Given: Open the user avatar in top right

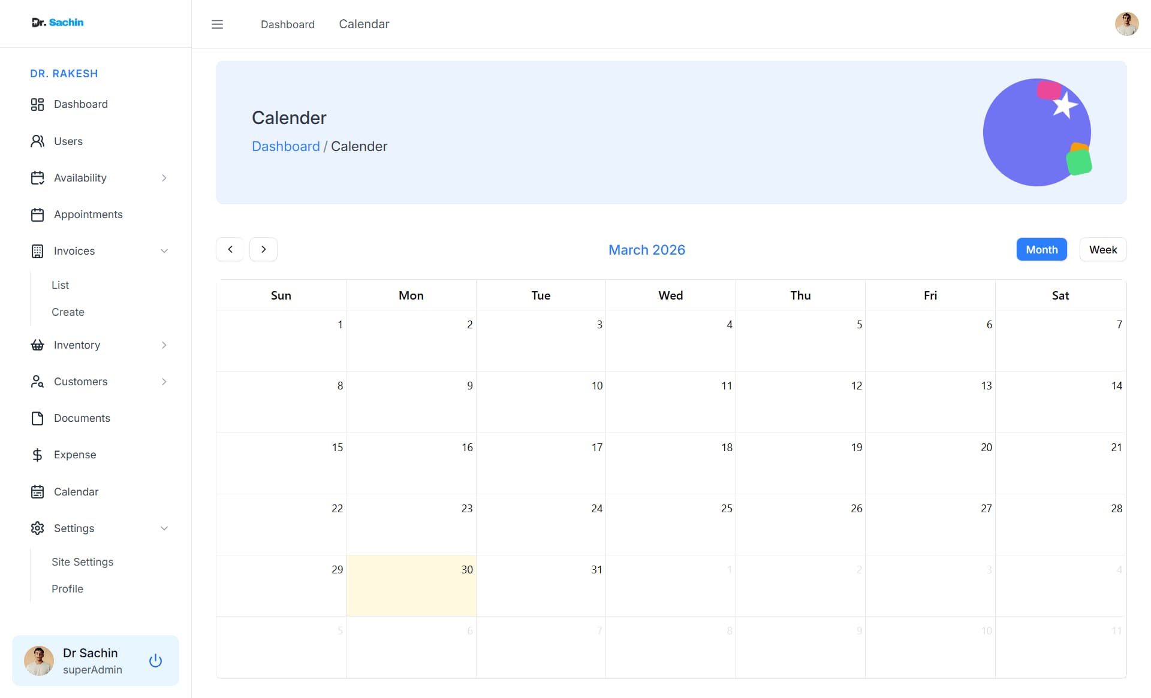Looking at the screenshot, I should click(x=1126, y=24).
